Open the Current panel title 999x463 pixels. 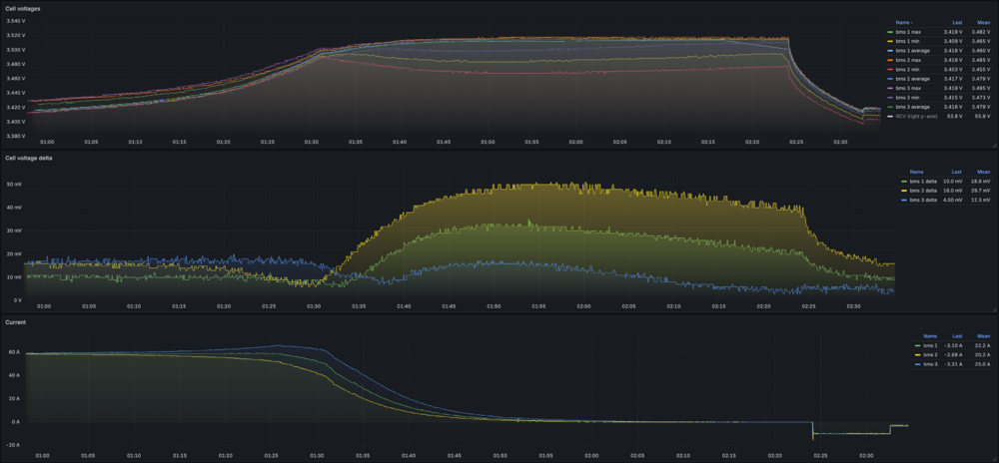[x=14, y=322]
